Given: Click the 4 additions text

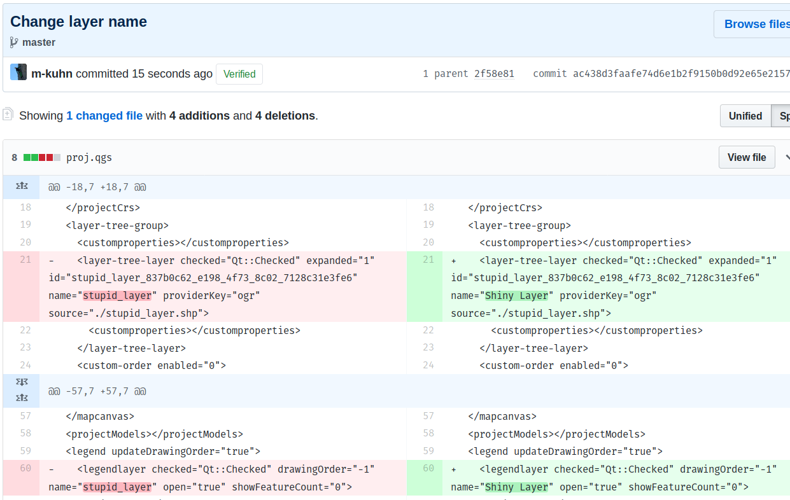Looking at the screenshot, I should pos(199,116).
